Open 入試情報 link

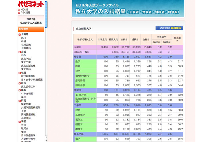click(26, 13)
